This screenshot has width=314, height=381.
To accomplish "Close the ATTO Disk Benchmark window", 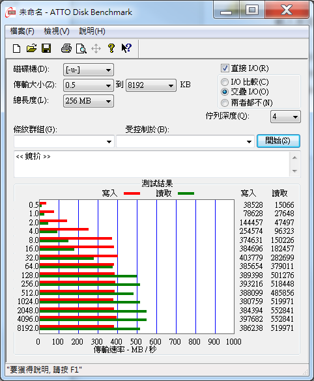I will click(287, 10).
